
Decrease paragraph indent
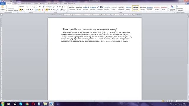(58, 7)
